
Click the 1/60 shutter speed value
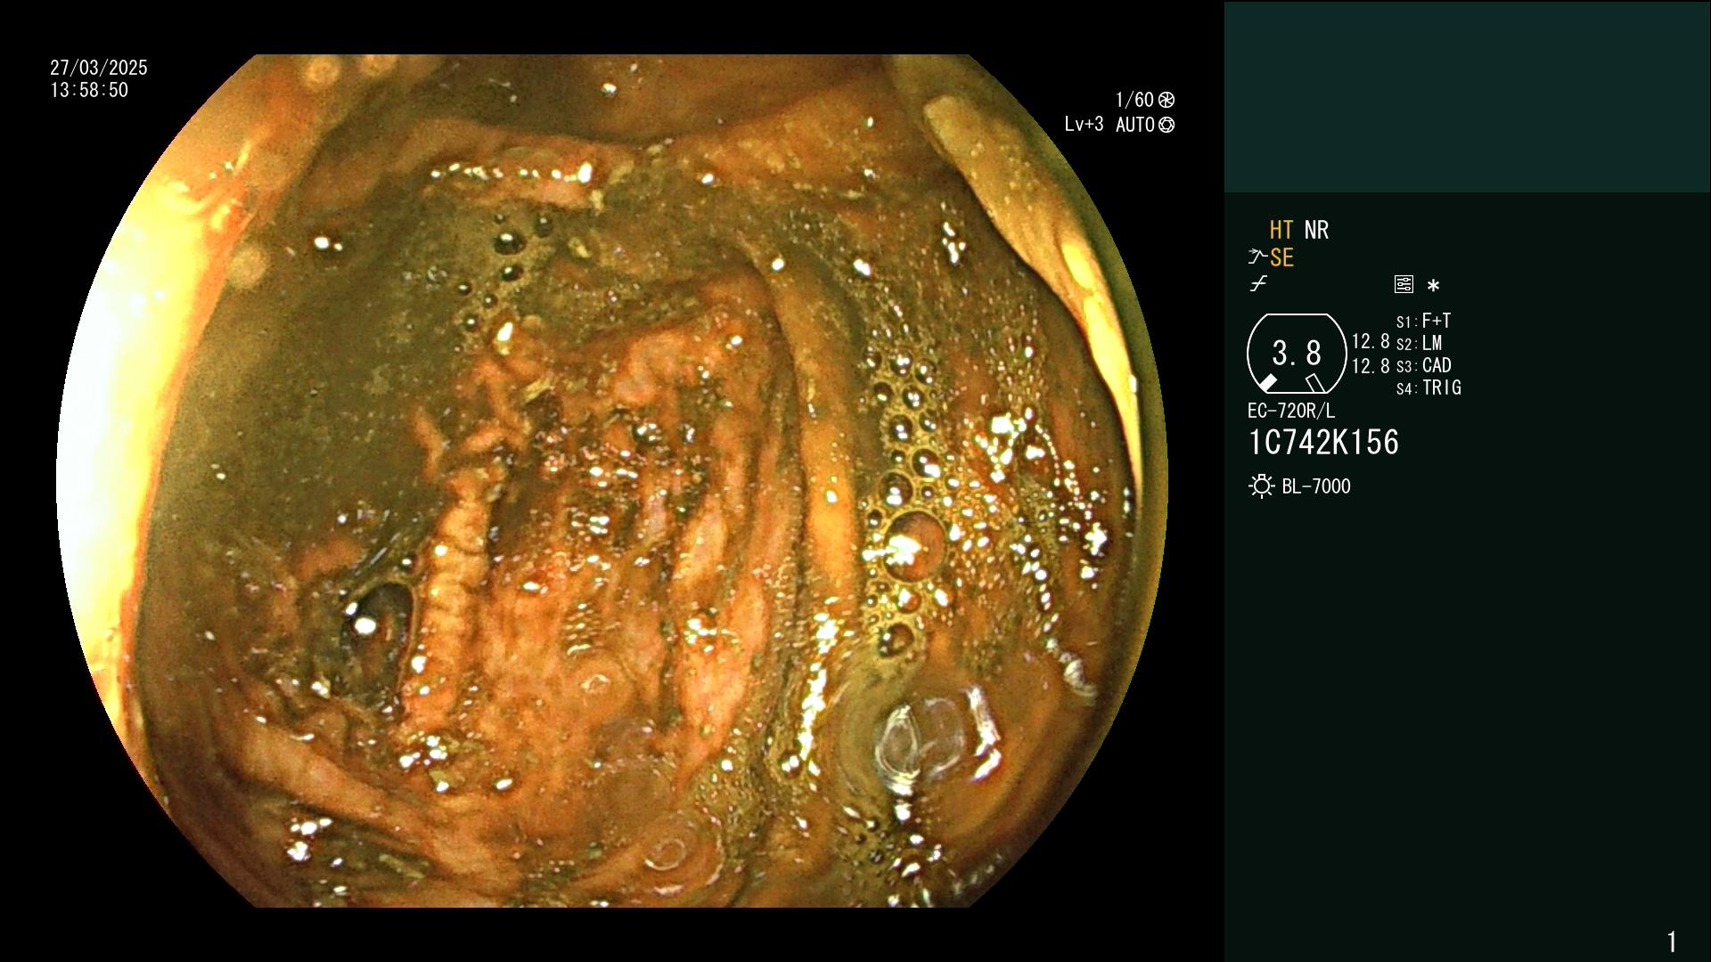point(1134,100)
